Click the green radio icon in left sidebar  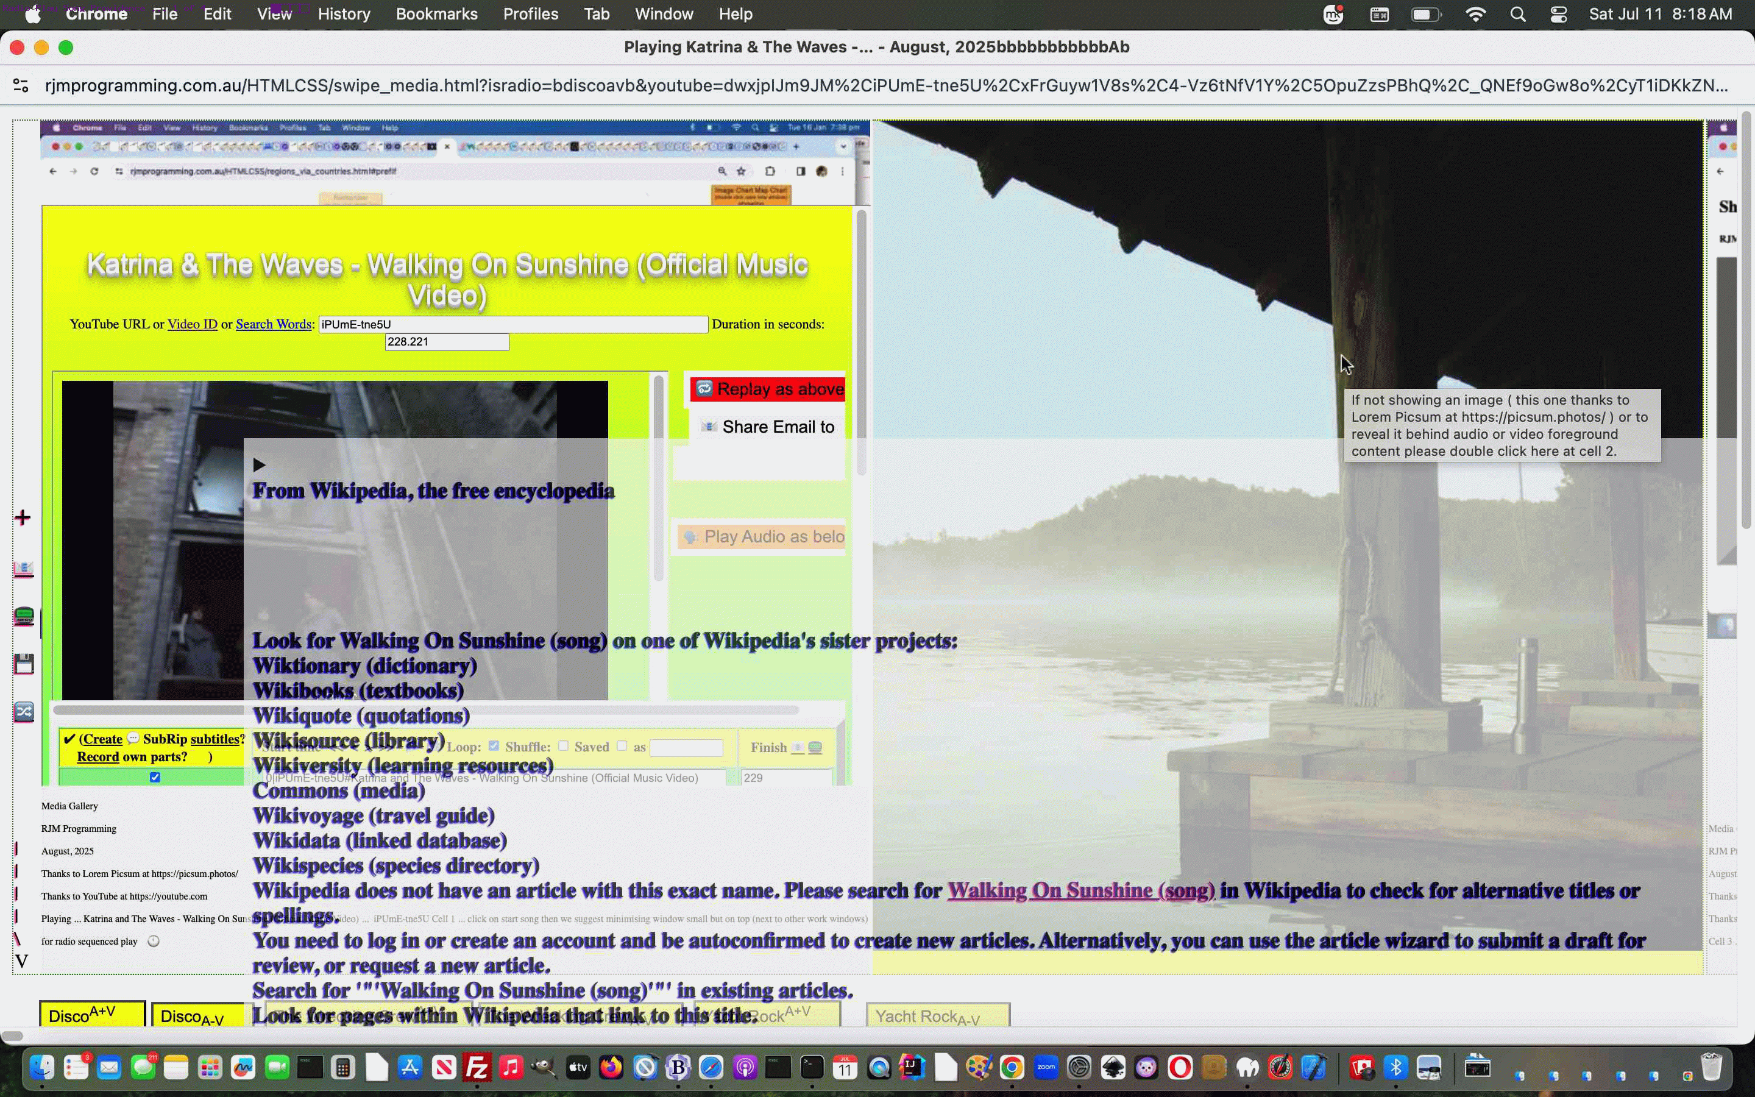pyautogui.click(x=24, y=616)
